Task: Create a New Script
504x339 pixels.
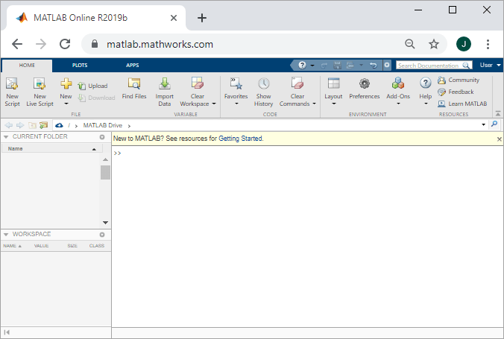Action: [12, 92]
